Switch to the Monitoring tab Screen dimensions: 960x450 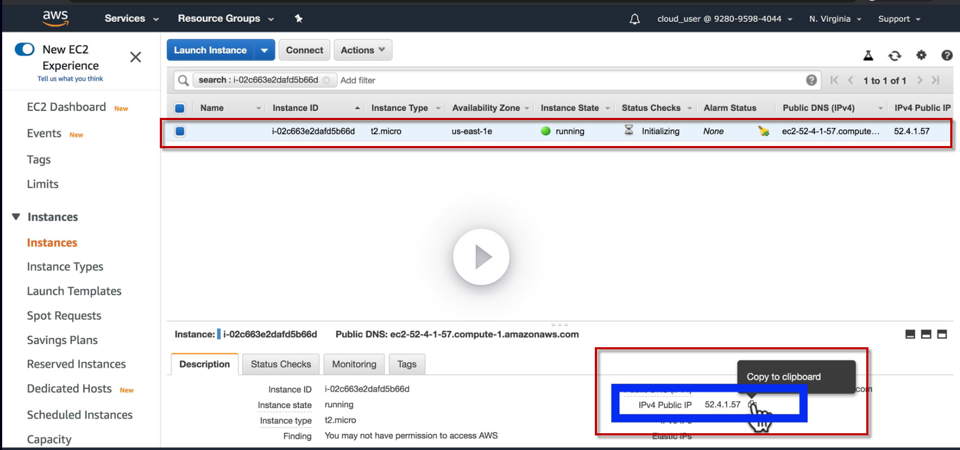point(354,364)
